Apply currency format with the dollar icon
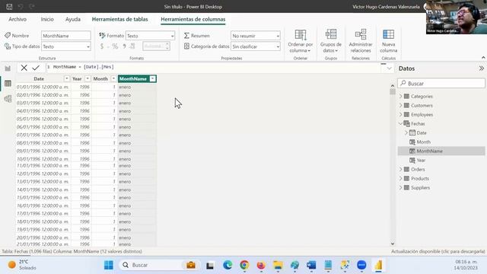 (102, 46)
